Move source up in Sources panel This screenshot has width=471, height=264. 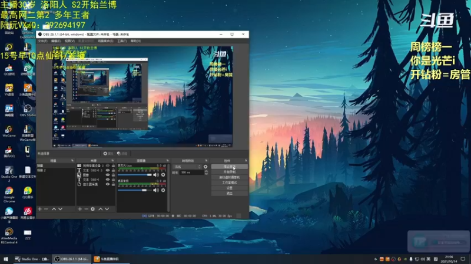100,209
